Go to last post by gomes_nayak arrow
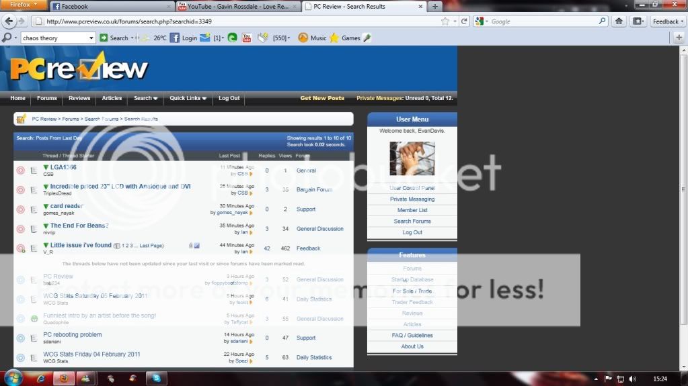 click(251, 213)
